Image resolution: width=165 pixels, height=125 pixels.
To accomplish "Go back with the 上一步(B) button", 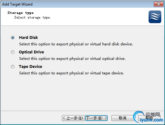I will click(x=73, y=118).
